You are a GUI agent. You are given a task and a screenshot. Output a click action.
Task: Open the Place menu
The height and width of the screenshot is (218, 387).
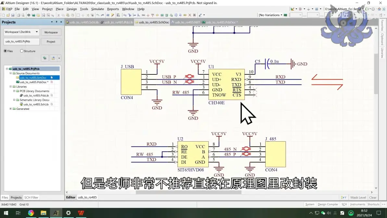tap(59, 9)
